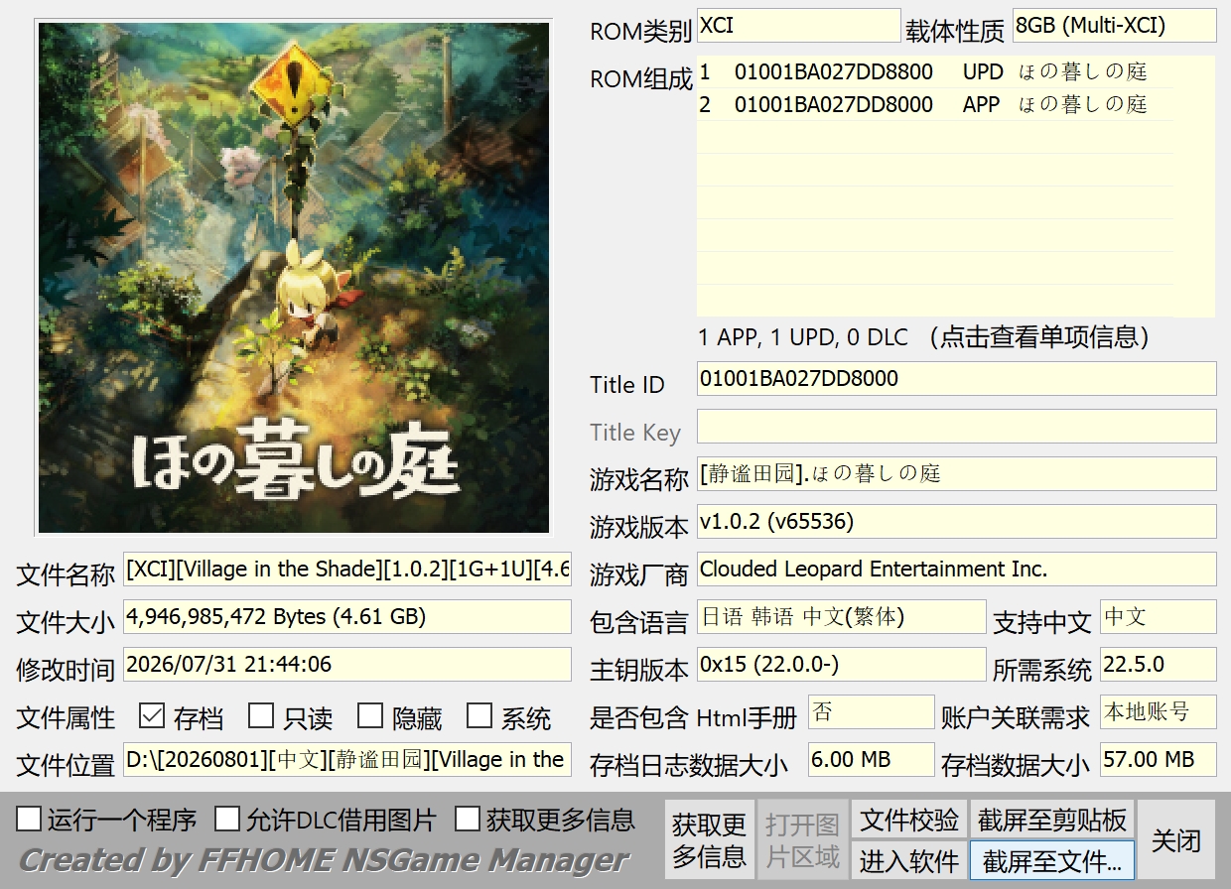Tick the 系统 system attribute checkbox

479,715
